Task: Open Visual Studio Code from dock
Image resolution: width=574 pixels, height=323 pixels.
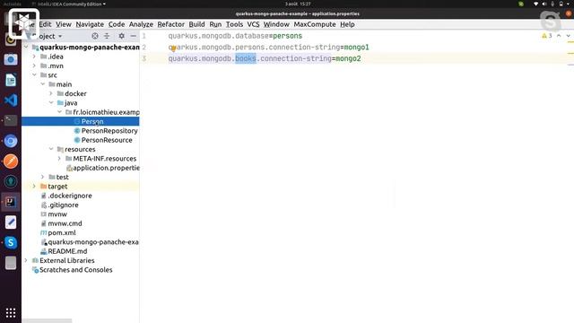Action: pyautogui.click(x=11, y=100)
